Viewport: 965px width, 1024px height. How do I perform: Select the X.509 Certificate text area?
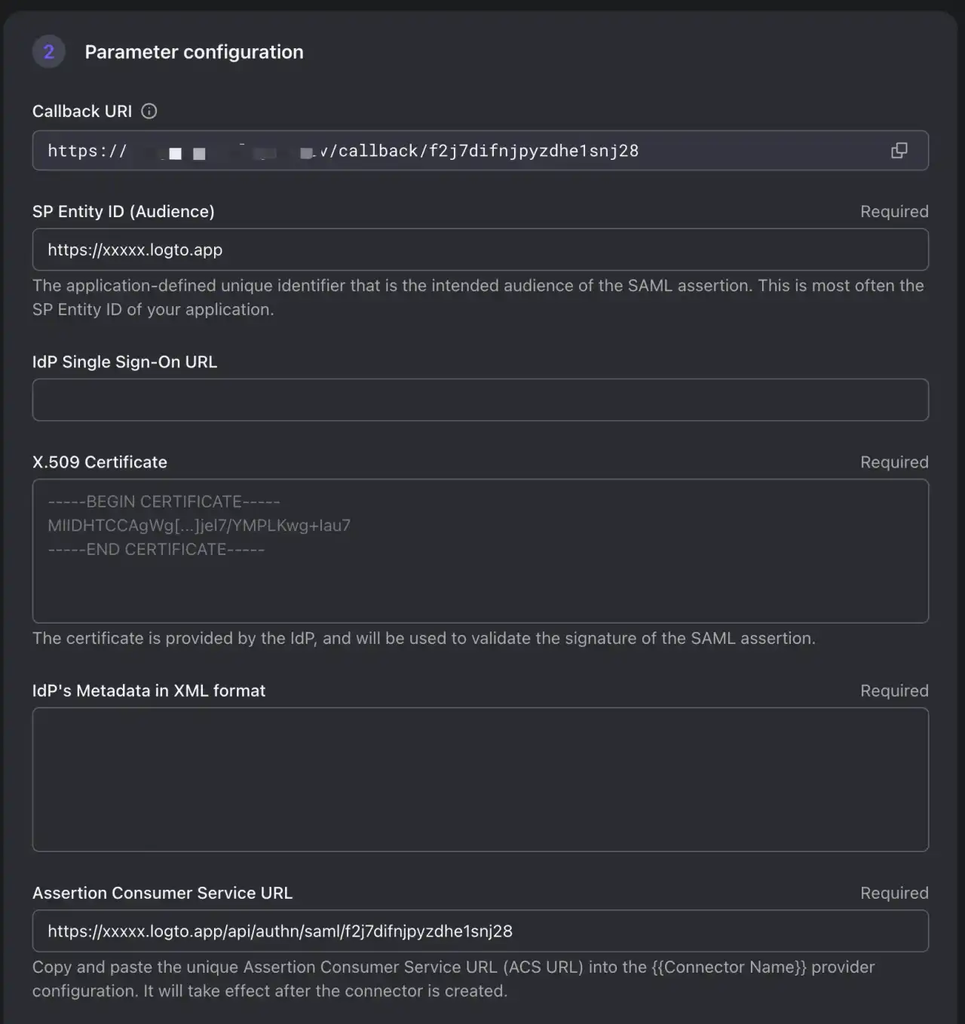479,551
